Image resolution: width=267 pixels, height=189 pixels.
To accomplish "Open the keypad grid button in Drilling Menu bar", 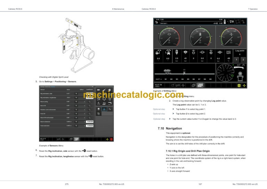I will (x=200, y=85).
